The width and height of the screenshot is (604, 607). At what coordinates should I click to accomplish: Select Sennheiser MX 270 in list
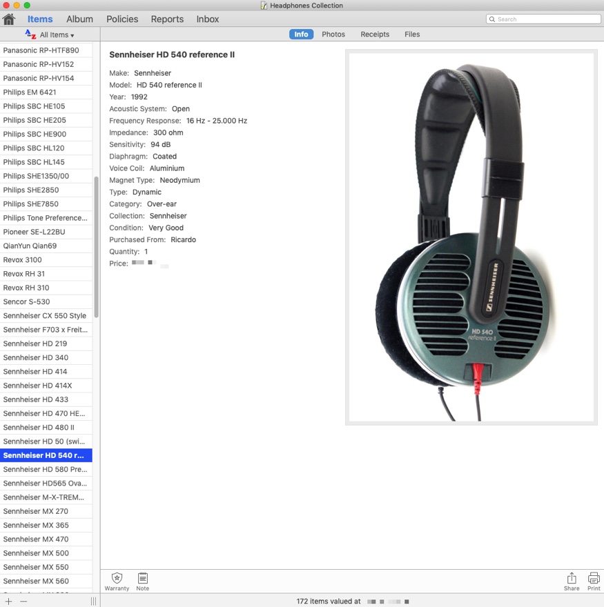point(46,511)
